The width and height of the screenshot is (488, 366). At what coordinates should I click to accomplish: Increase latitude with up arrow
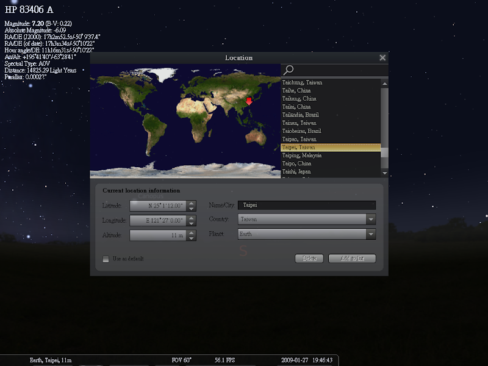192,203
